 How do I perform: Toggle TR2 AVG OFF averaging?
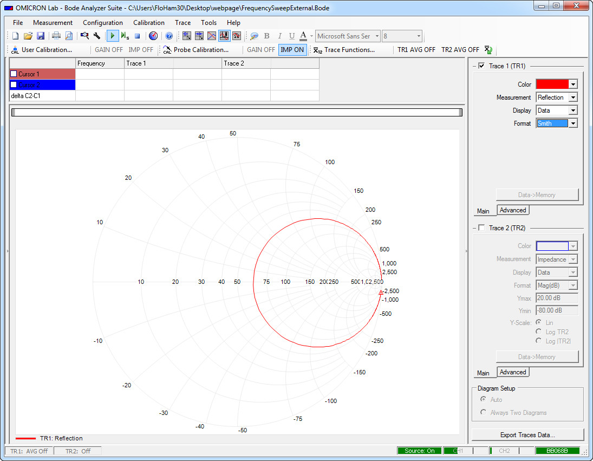pos(460,50)
